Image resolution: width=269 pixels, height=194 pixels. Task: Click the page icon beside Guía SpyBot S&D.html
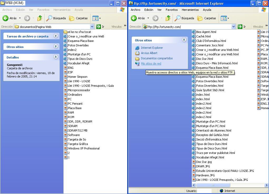pos(194,90)
